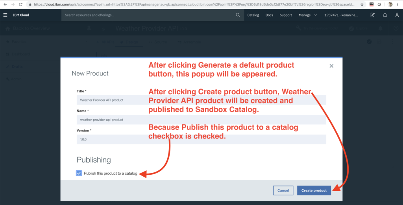The width and height of the screenshot is (403, 205).
Task: Close the New Product dialog
Action: (x=331, y=66)
